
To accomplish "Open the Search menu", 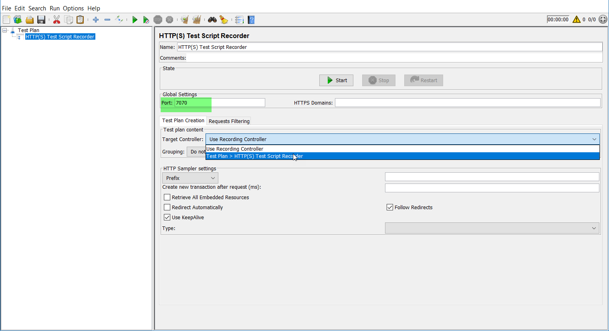I will coord(37,8).
